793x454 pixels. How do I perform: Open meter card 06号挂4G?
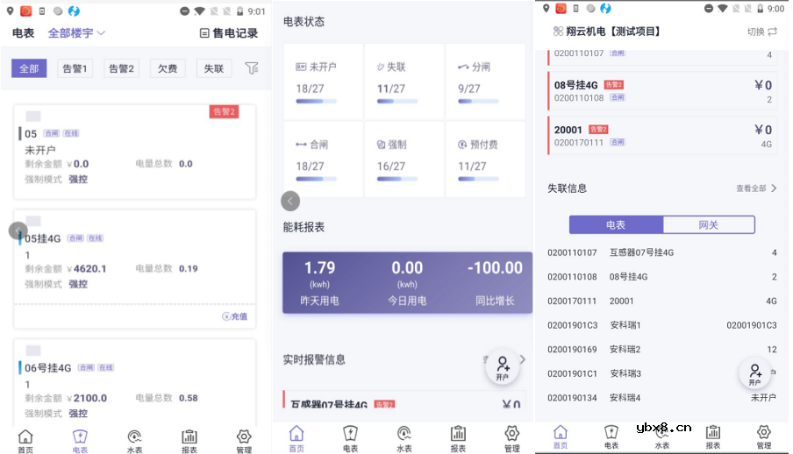coord(134,383)
